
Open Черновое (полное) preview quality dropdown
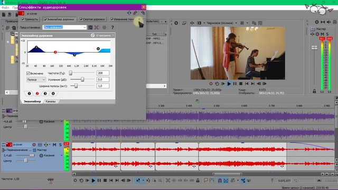[x=236, y=23]
